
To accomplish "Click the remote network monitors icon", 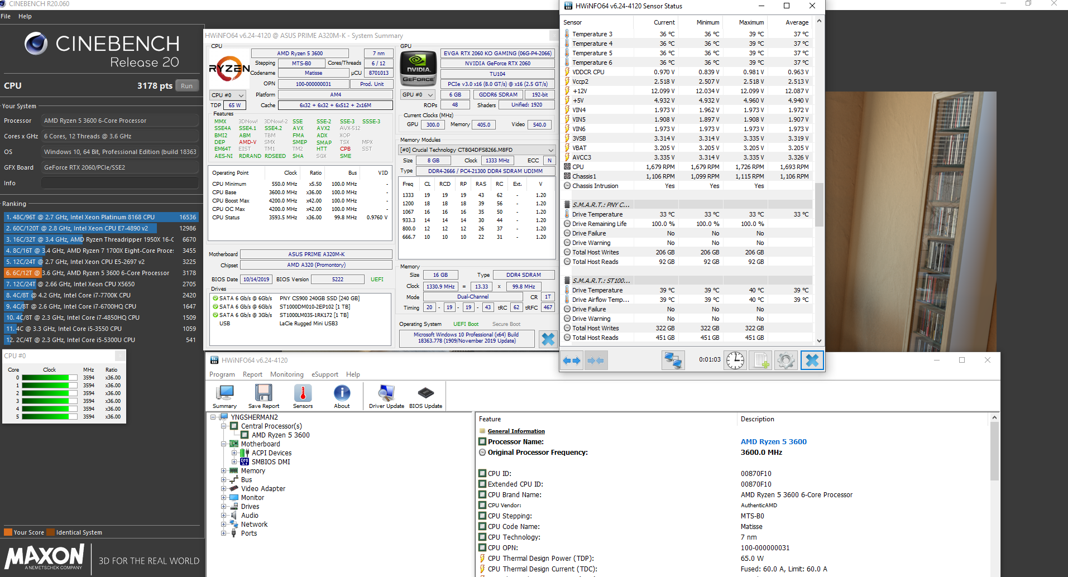I will tap(673, 360).
